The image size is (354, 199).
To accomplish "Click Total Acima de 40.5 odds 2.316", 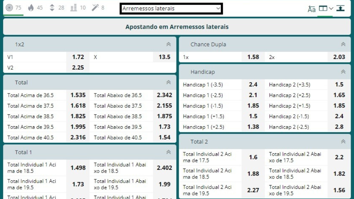I will click(78, 137).
